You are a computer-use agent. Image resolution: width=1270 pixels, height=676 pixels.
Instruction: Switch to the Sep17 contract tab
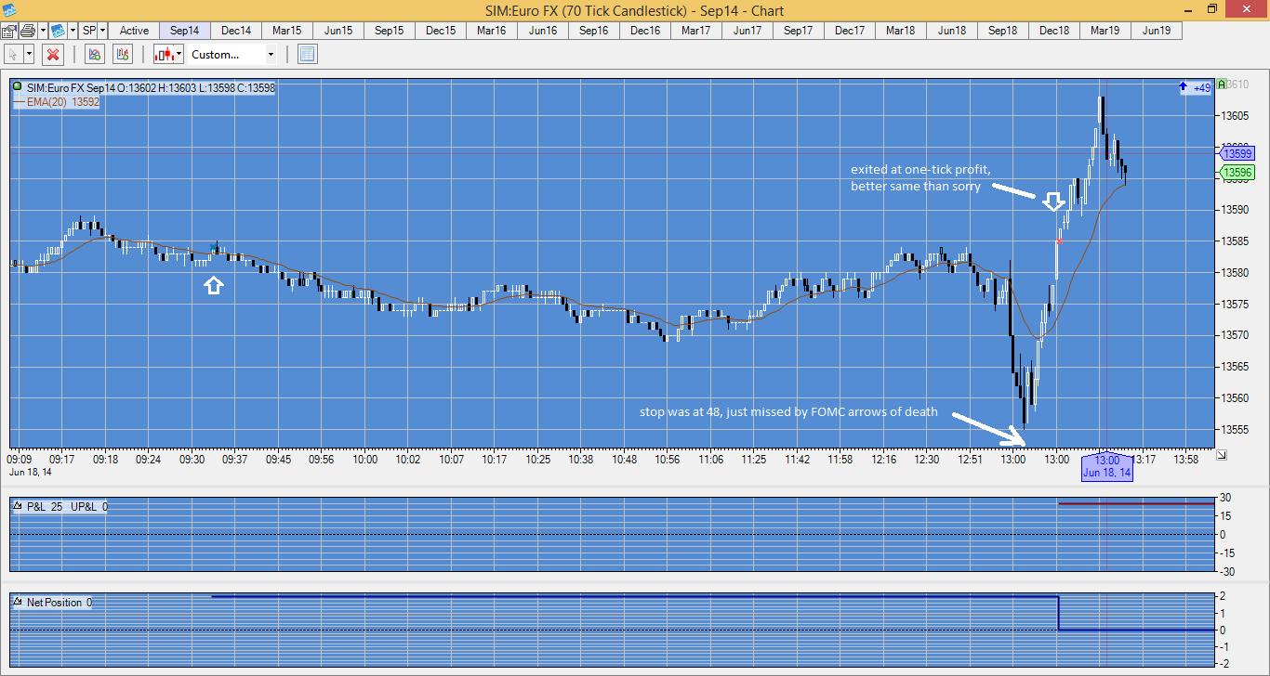coord(799,31)
